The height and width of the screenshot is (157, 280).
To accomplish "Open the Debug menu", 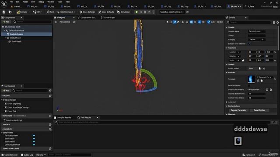I will coord(41,2).
